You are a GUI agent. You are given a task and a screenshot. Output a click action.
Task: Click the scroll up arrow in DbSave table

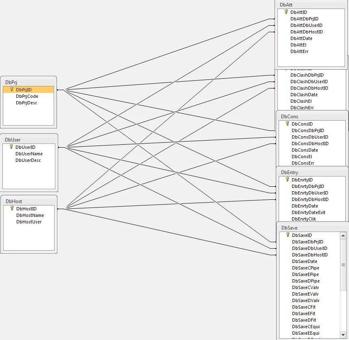[x=343, y=236]
